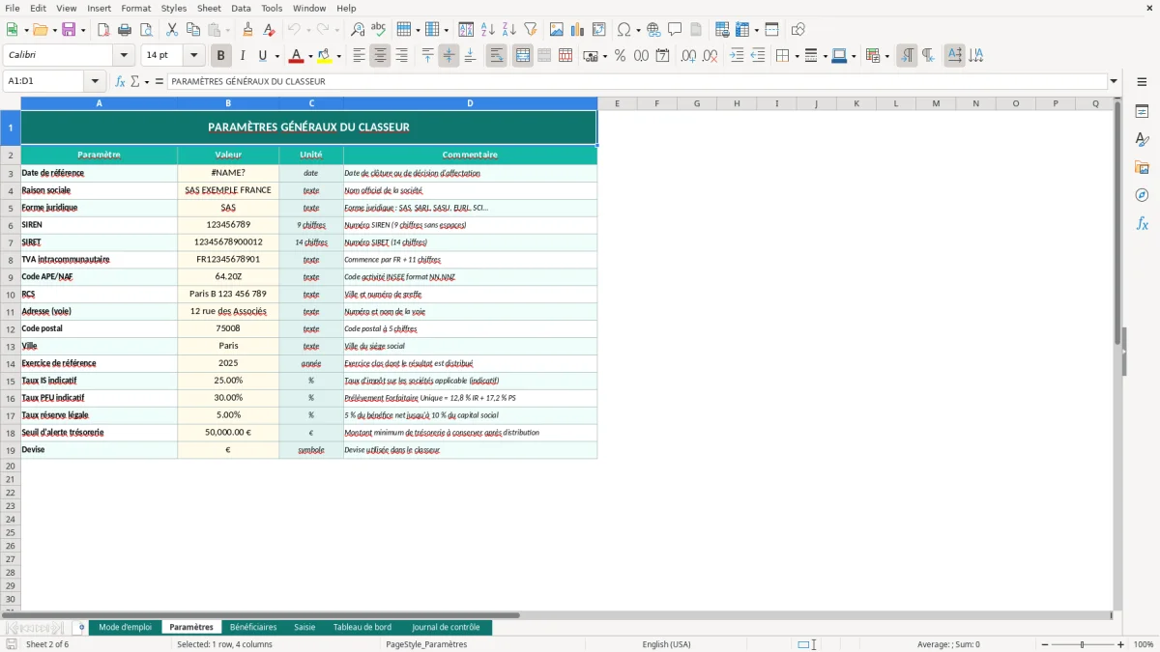Click the Format as Date icon
Image resolution: width=1160 pixels, height=652 pixels.
[x=663, y=56]
